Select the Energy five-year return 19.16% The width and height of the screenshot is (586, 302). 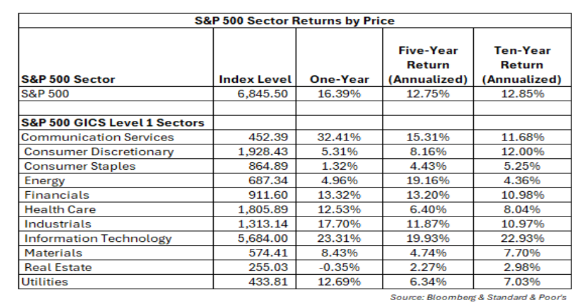point(427,180)
